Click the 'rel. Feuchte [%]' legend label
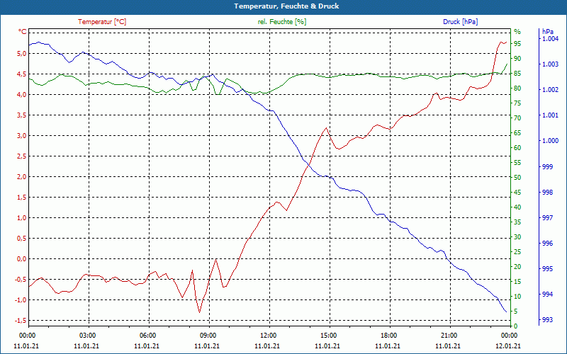Viewport: 567px width, 354px height. (282, 22)
